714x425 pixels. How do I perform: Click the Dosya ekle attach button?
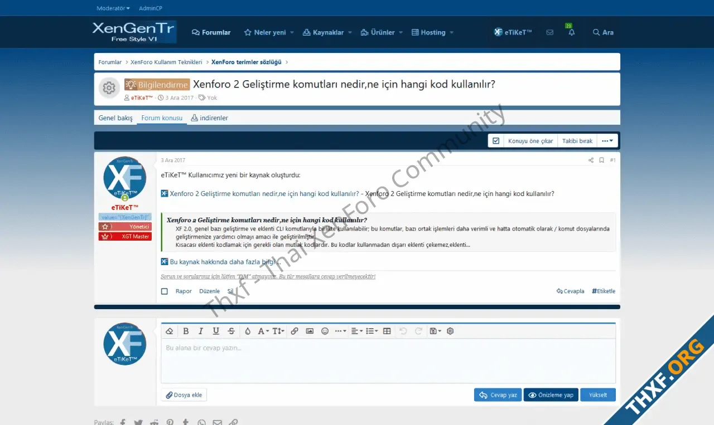coord(184,395)
